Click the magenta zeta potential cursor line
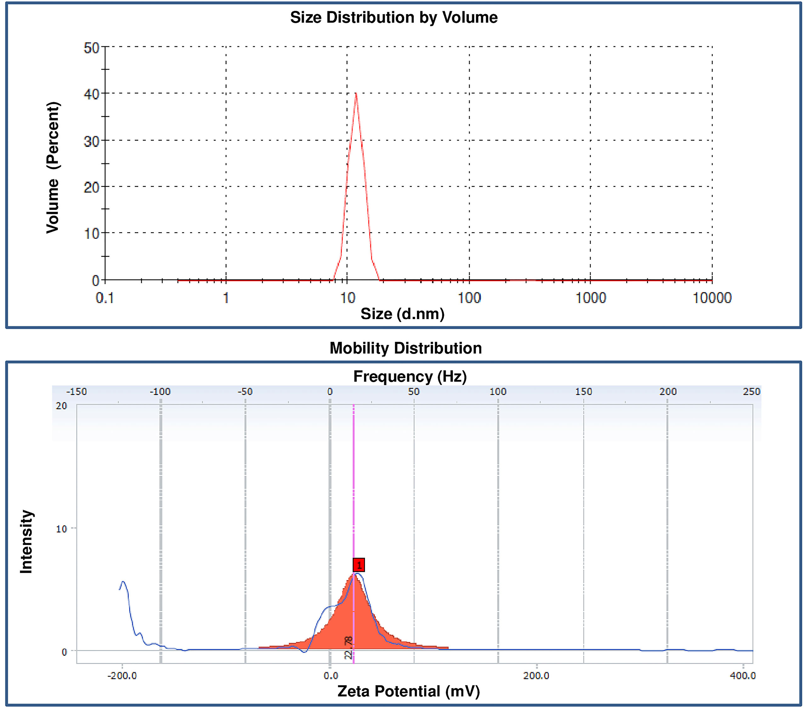The width and height of the screenshot is (806, 708). click(353, 493)
